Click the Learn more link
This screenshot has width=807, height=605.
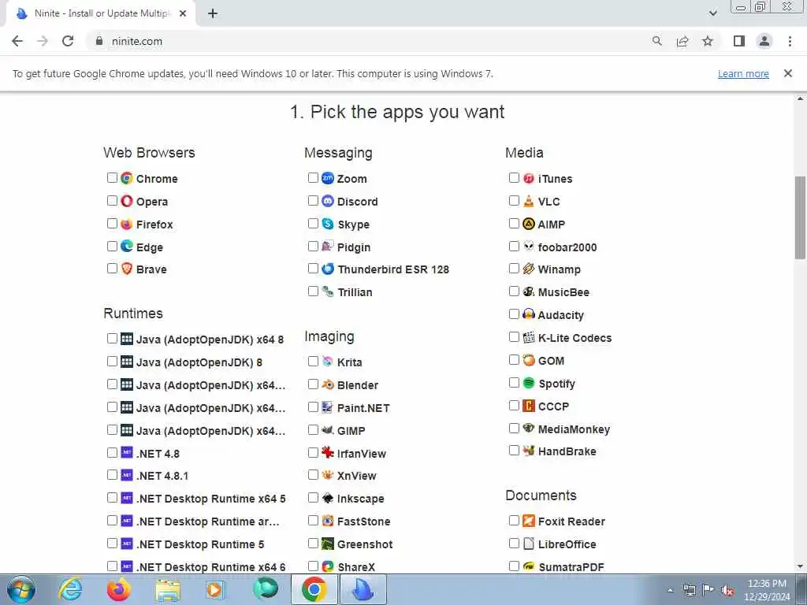(743, 73)
